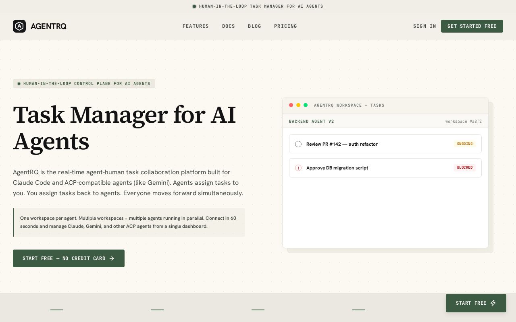
Task: Click the yellow dot in workspace window
Action: [298, 105]
